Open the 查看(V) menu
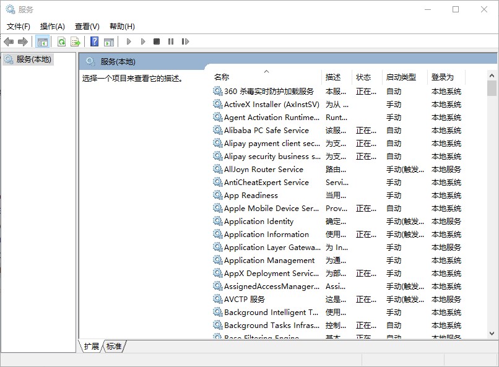Screen dimensions: 499x367 (87, 27)
